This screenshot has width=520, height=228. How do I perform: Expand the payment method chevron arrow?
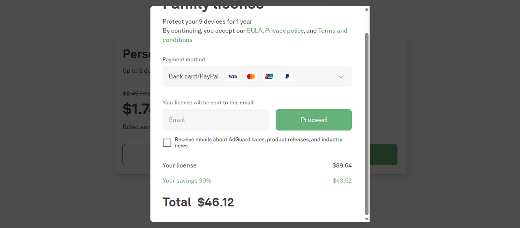click(341, 77)
